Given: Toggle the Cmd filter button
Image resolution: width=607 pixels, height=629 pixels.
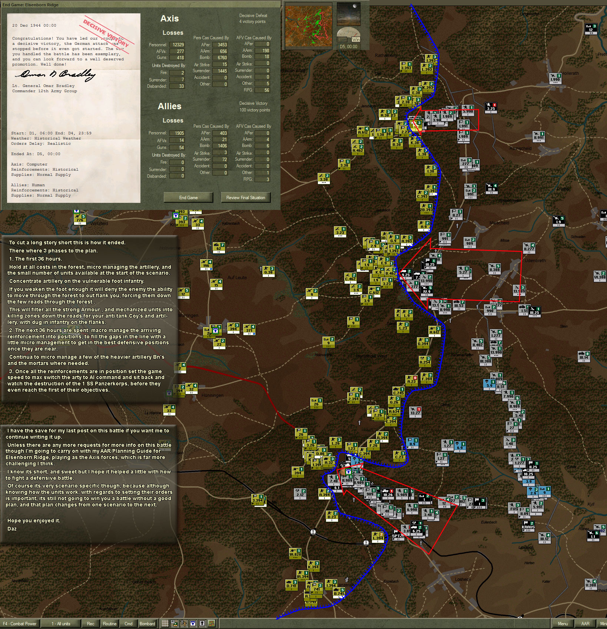Looking at the screenshot, I should pyautogui.click(x=128, y=624).
